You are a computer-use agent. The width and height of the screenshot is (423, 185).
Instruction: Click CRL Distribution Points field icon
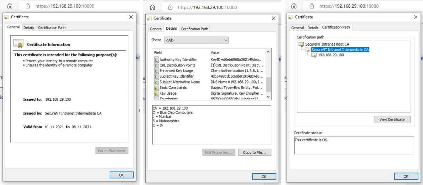click(156, 65)
